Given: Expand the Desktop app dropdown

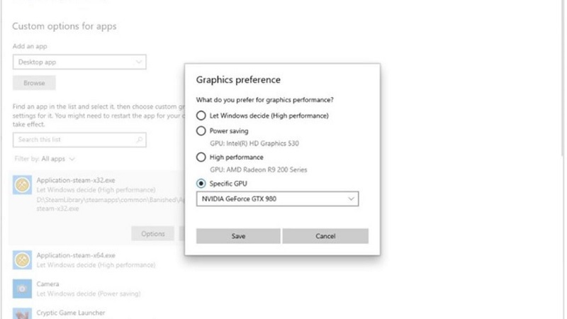Looking at the screenshot, I should point(79,62).
